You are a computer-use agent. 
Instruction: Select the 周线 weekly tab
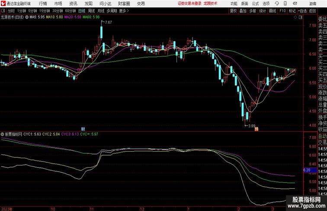point(91,11)
